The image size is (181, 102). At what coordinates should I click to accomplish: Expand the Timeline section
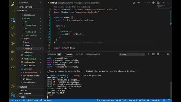30,90
